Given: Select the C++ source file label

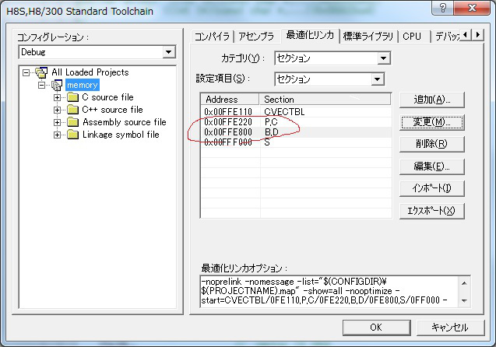Looking at the screenshot, I should [x=112, y=110].
